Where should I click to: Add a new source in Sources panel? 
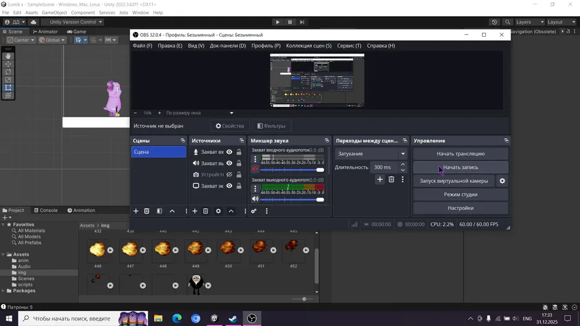[195, 211]
